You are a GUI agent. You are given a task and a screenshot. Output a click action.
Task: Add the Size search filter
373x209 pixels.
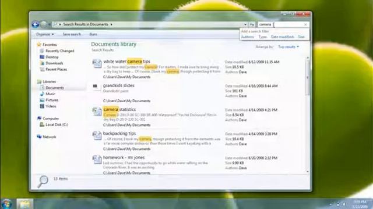tap(301, 37)
